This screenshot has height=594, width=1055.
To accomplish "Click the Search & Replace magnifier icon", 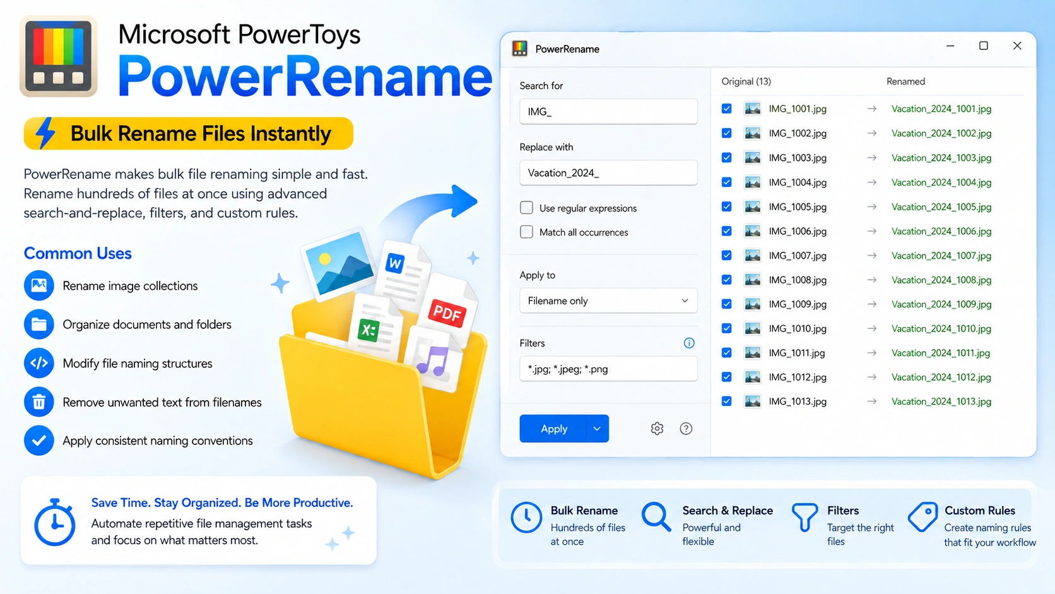I will [656, 518].
